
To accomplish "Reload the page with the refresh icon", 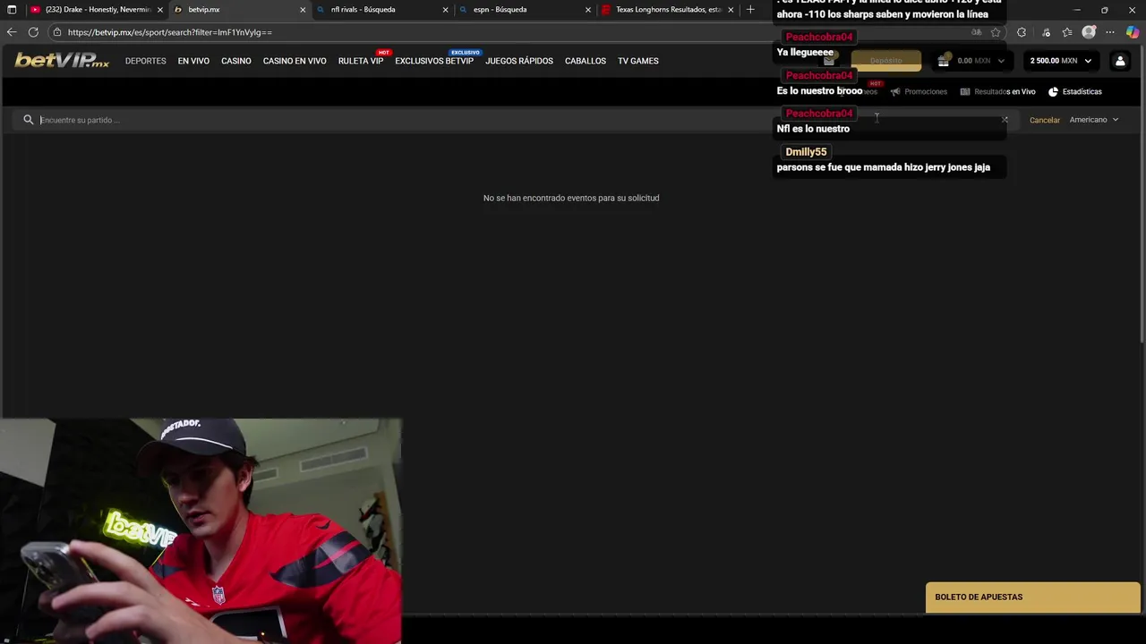I will coord(33,32).
